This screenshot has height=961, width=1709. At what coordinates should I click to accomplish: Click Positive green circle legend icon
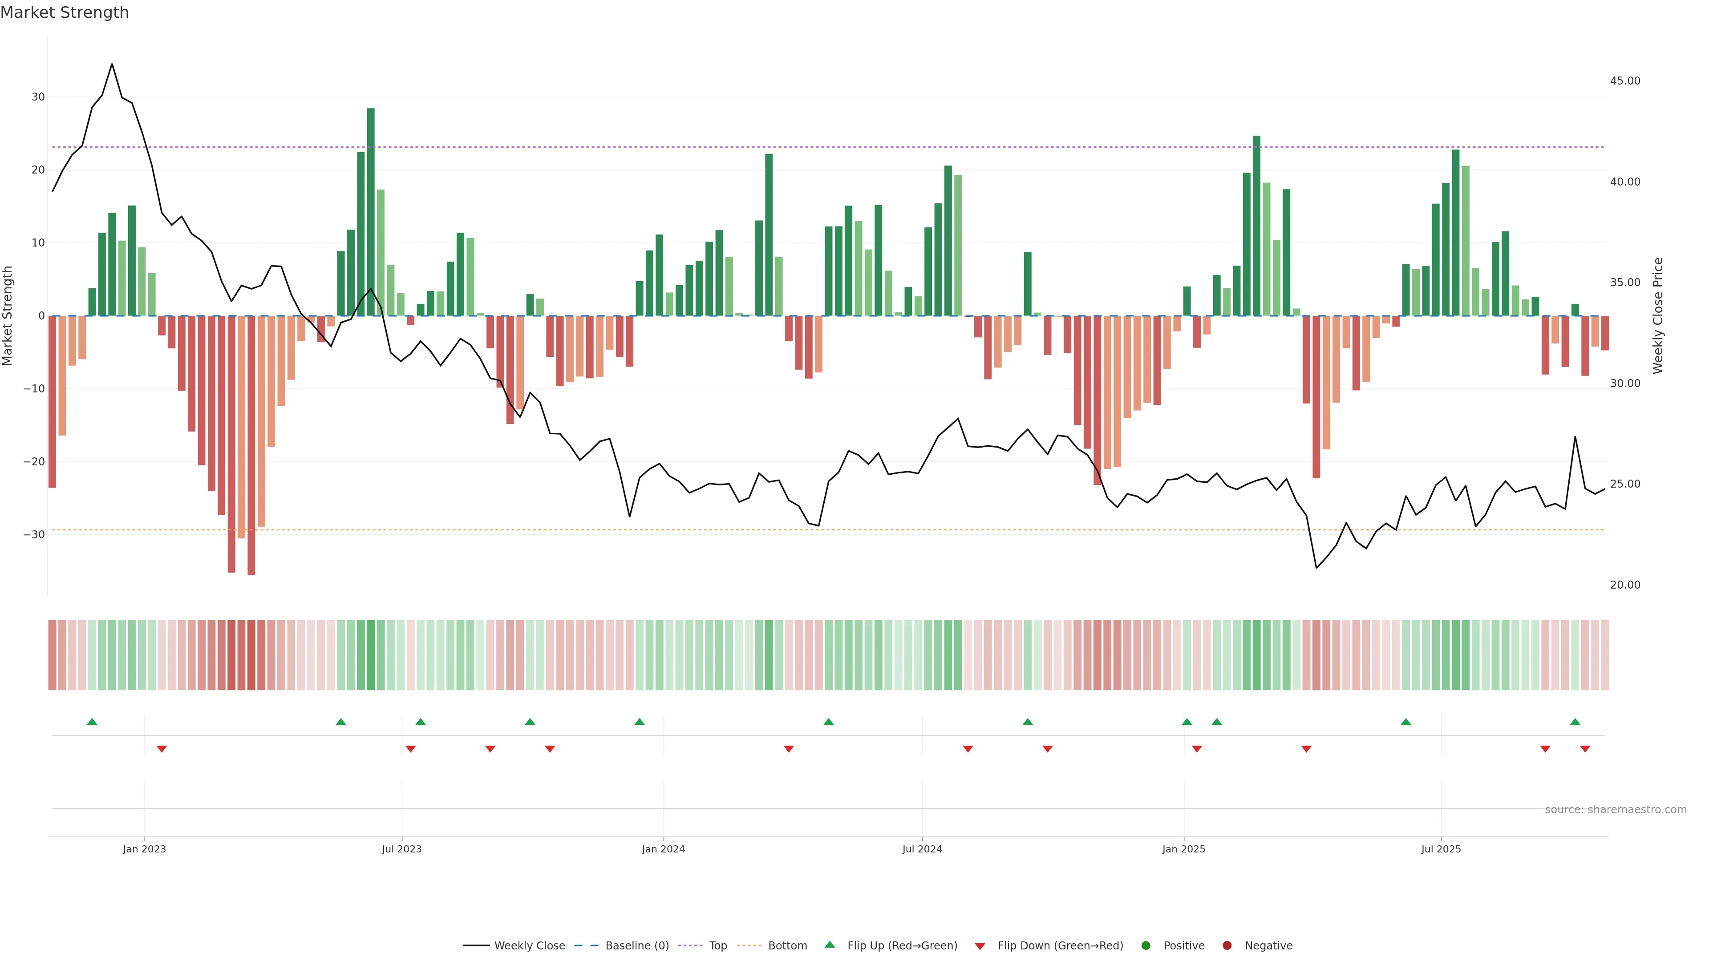tap(1146, 946)
